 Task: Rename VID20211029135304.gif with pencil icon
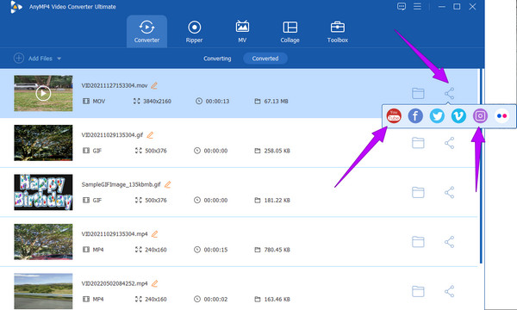[150, 135]
